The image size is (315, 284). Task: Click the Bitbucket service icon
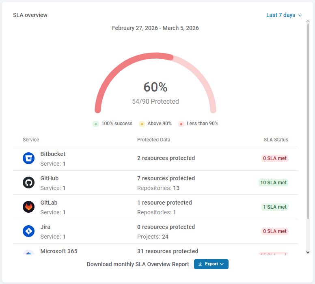point(28,158)
